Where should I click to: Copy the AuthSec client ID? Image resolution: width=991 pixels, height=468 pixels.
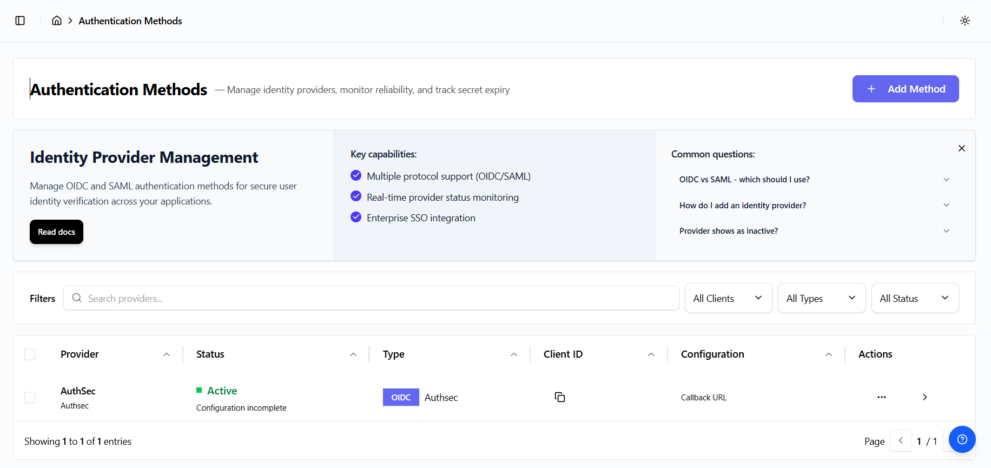560,397
